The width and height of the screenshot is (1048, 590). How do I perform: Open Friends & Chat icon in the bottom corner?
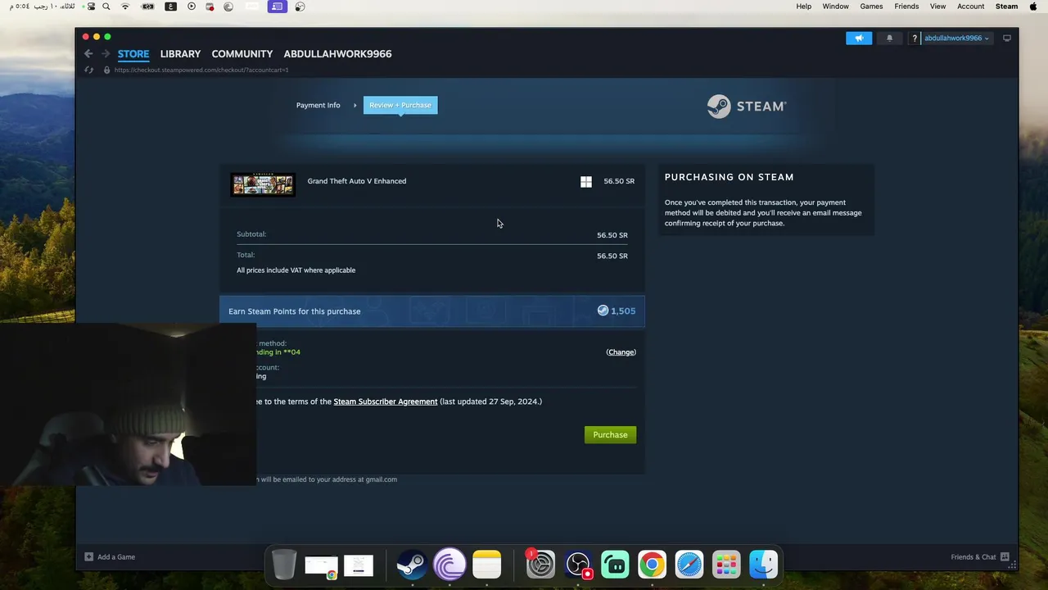point(1005,557)
